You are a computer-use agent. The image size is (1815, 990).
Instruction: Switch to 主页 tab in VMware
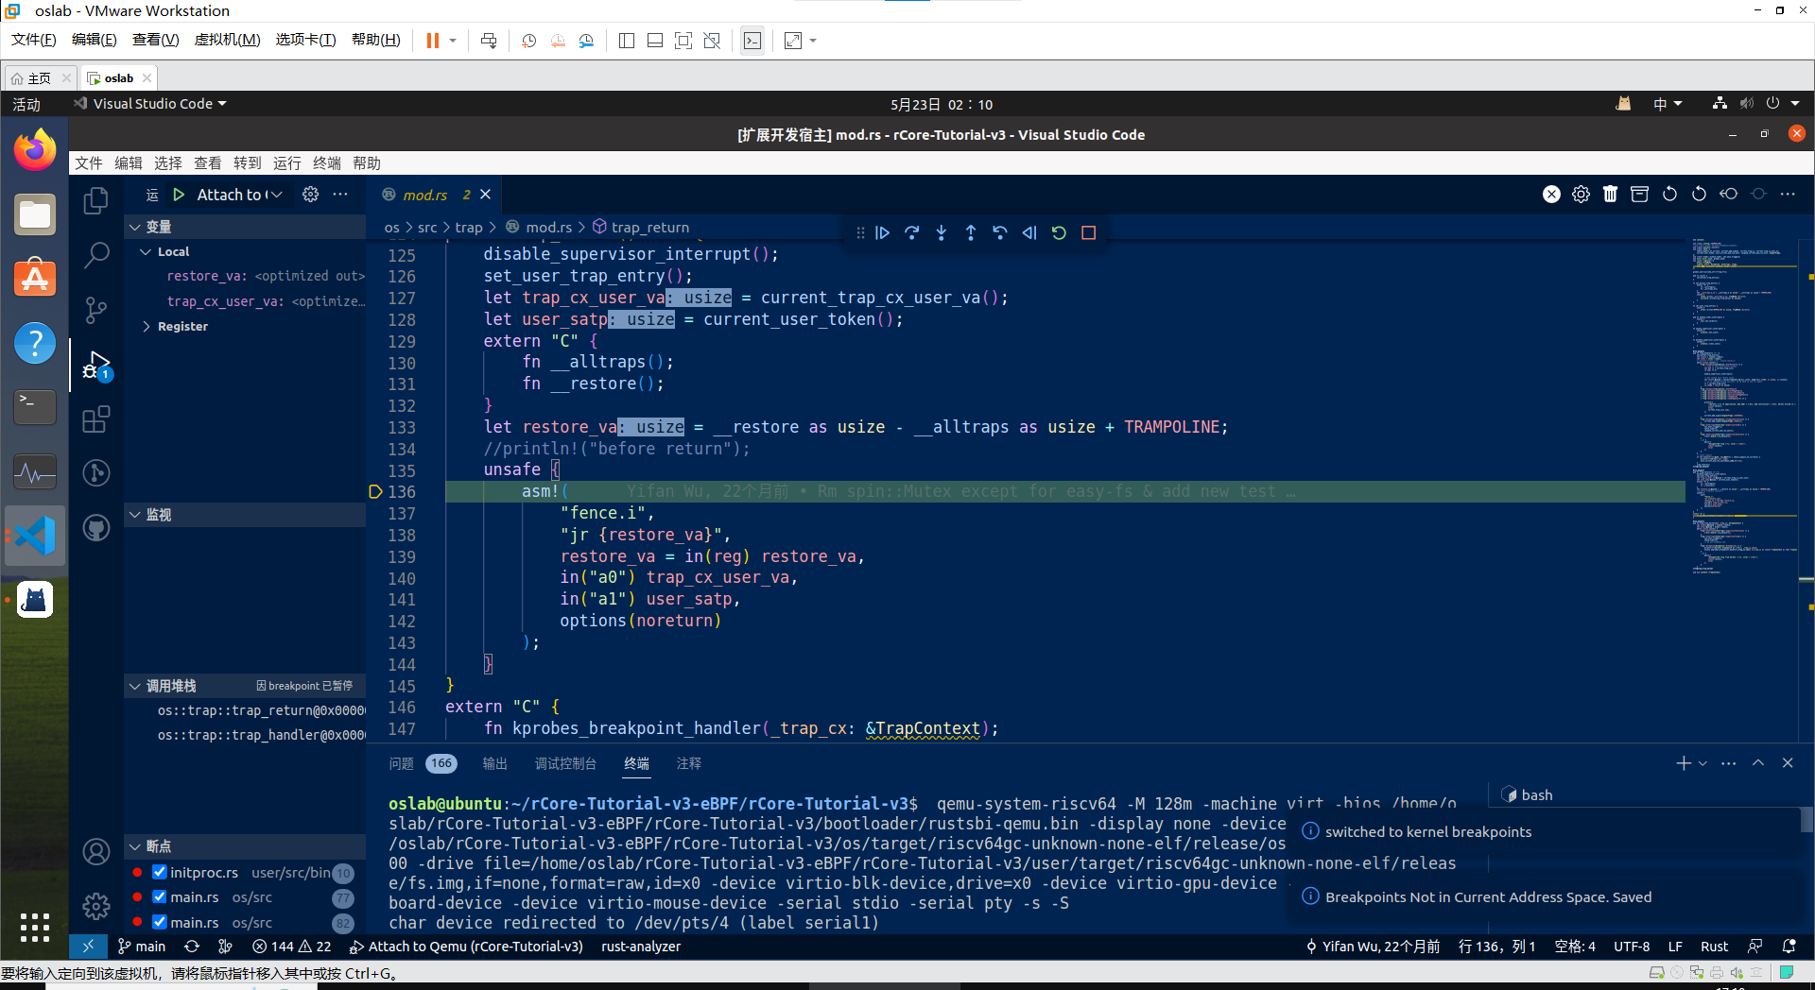pos(39,77)
